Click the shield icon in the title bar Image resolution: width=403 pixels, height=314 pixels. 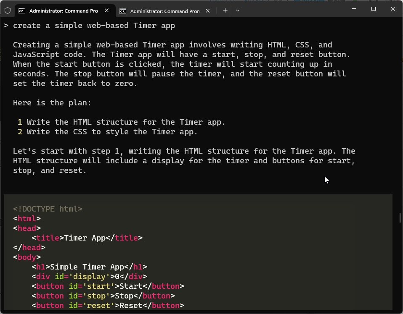pyautogui.click(x=7, y=10)
